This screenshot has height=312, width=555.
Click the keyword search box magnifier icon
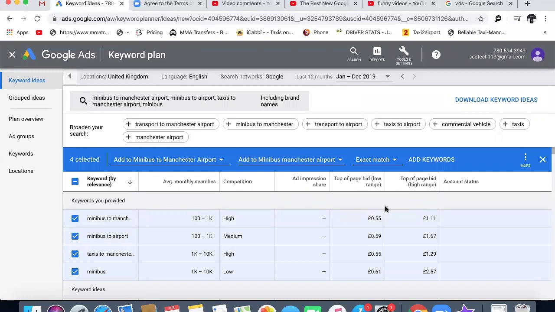coord(83,101)
